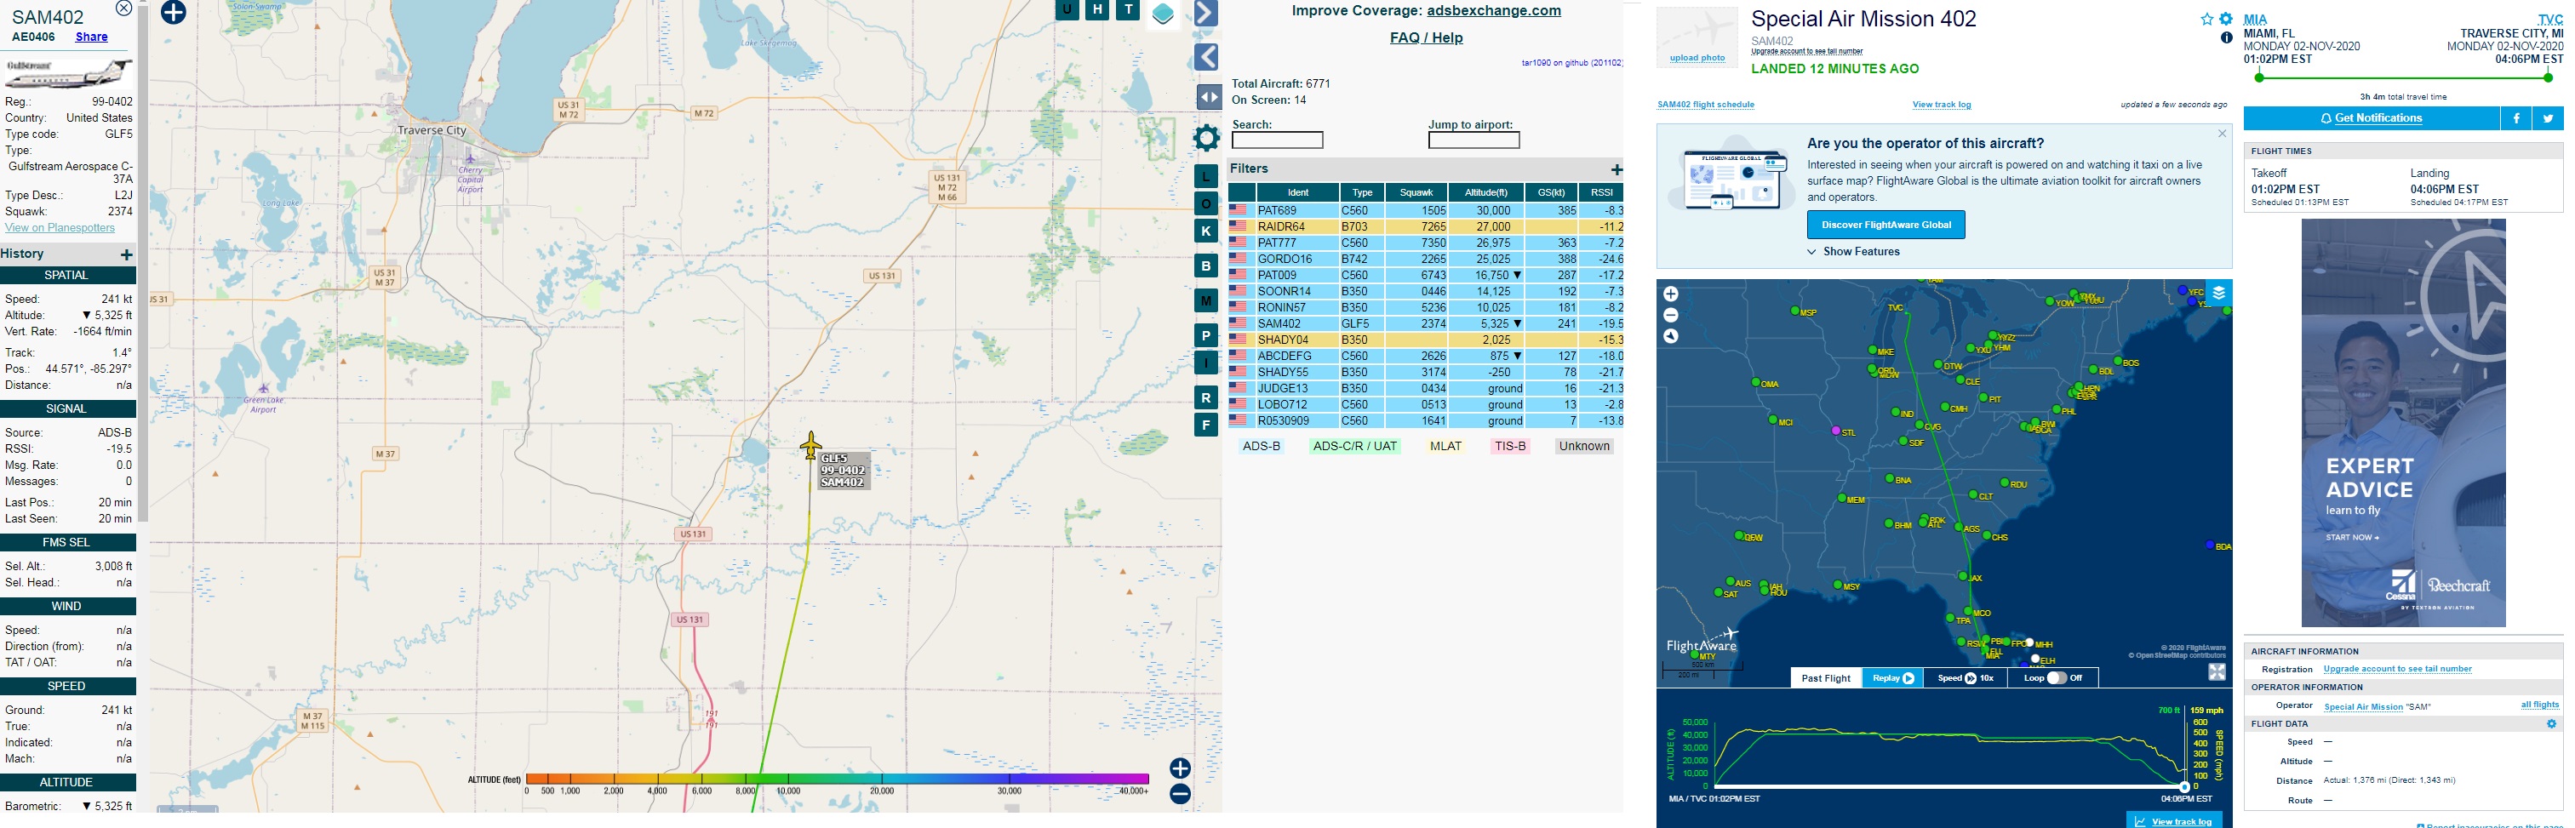Open FlightAware map layers button
2575x828 pixels.
coord(2218,294)
